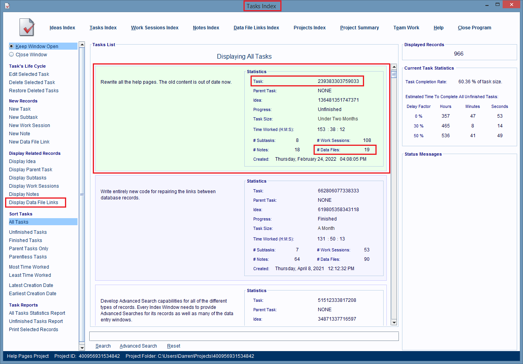This screenshot has height=364, width=523.
Task: Click task number 239383303759033
Action: [338, 81]
